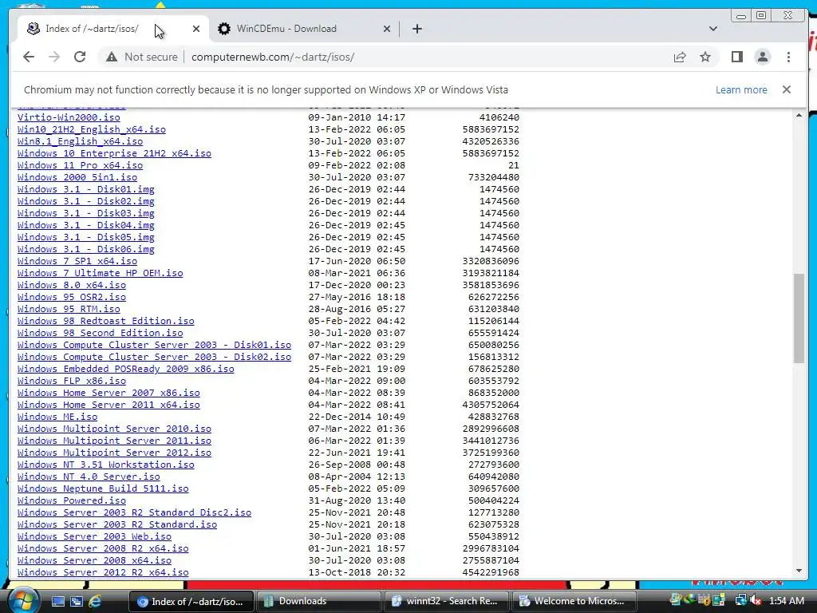Open Windows 95 OSR2.iso link

[71, 297]
